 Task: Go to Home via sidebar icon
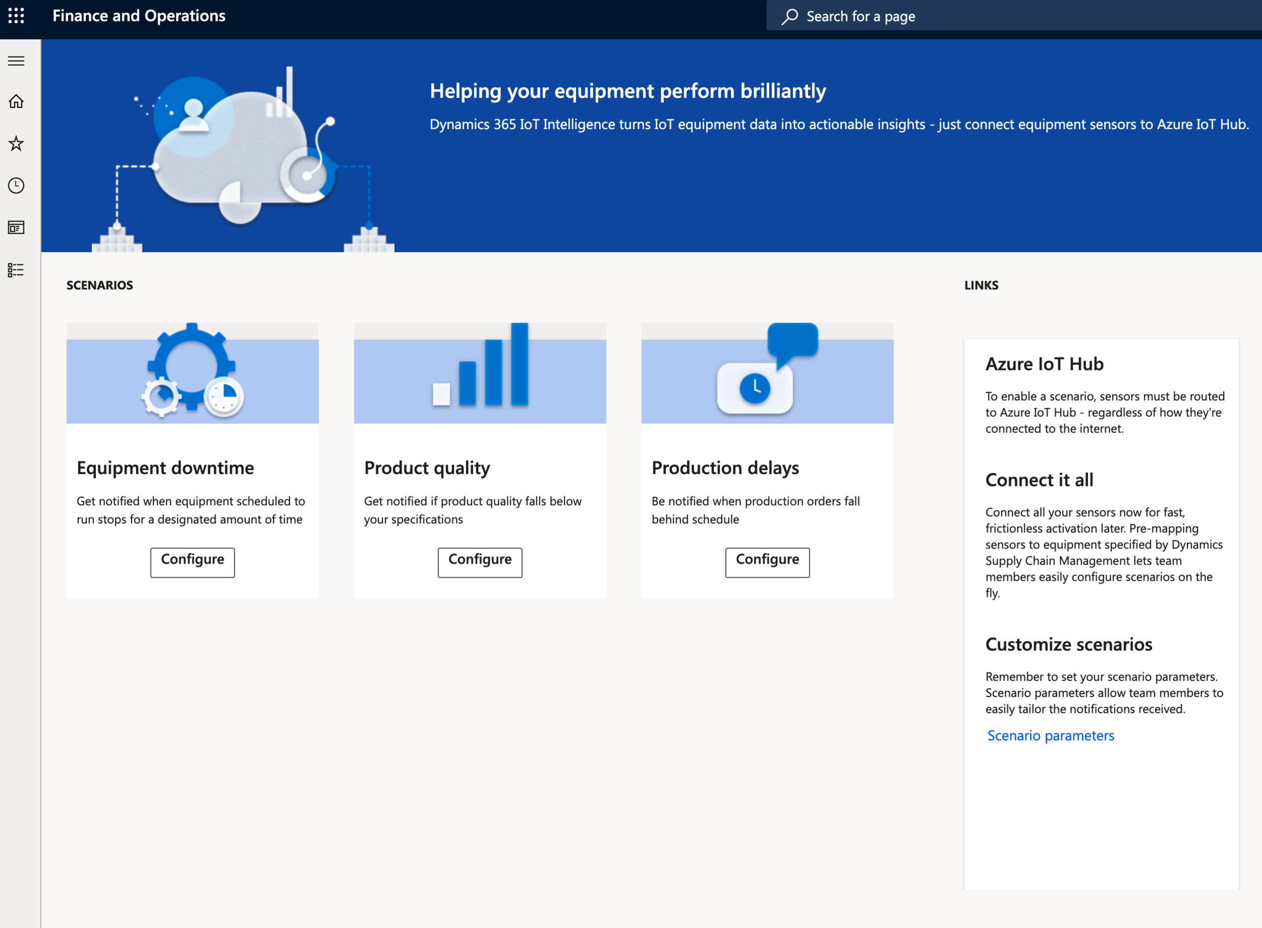click(x=16, y=101)
